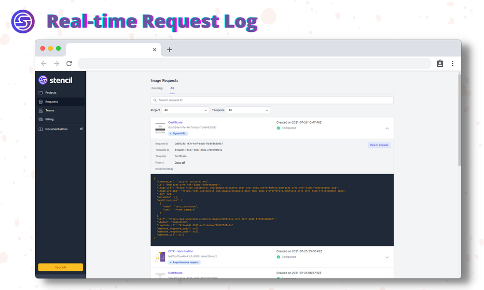
Task: Open the Template filter dropdown
Action: (x=248, y=110)
